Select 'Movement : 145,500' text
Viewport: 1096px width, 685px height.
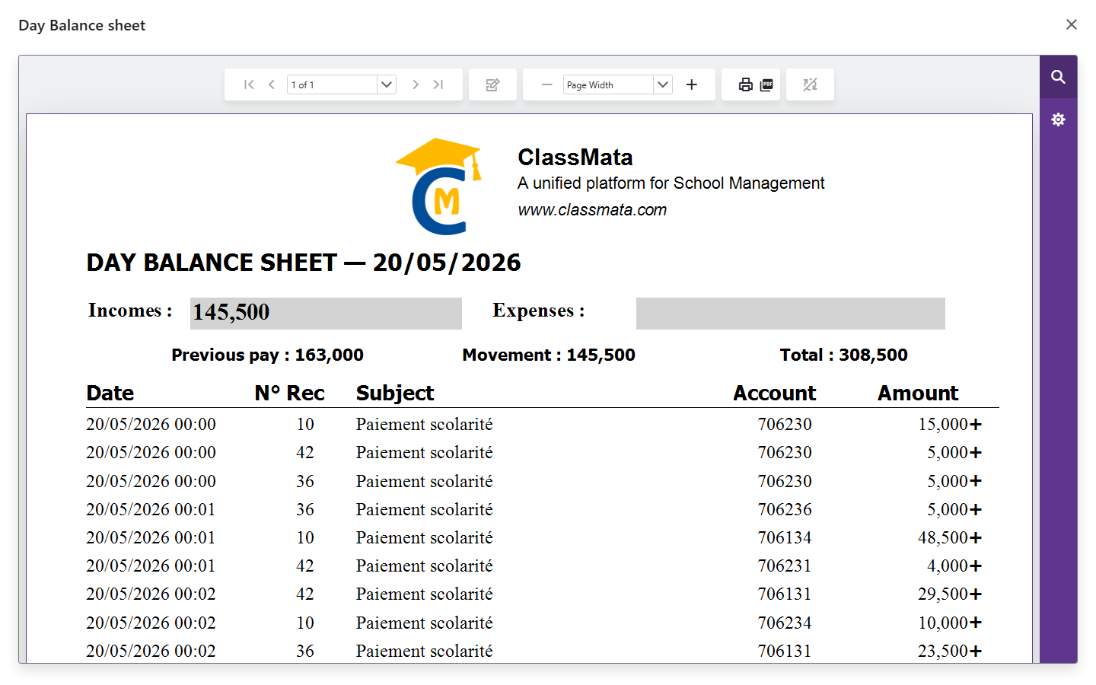(x=549, y=355)
